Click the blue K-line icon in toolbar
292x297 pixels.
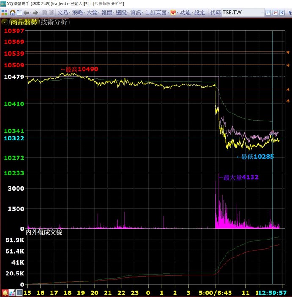coord(282,13)
